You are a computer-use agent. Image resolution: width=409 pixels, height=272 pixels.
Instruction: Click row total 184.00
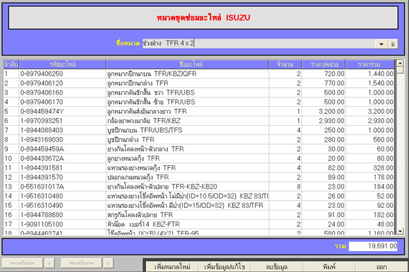click(383, 186)
